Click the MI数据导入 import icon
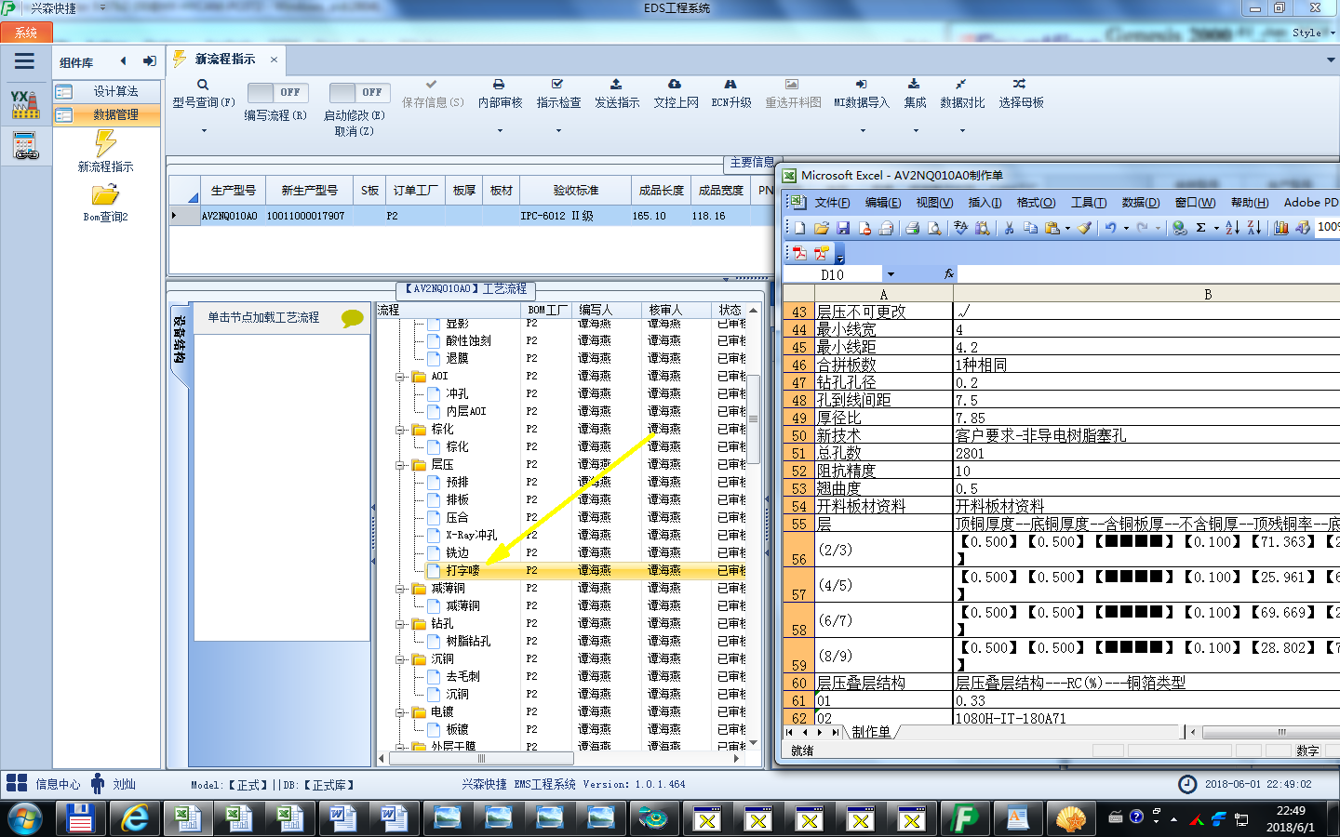The height and width of the screenshot is (837, 1340). [861, 84]
